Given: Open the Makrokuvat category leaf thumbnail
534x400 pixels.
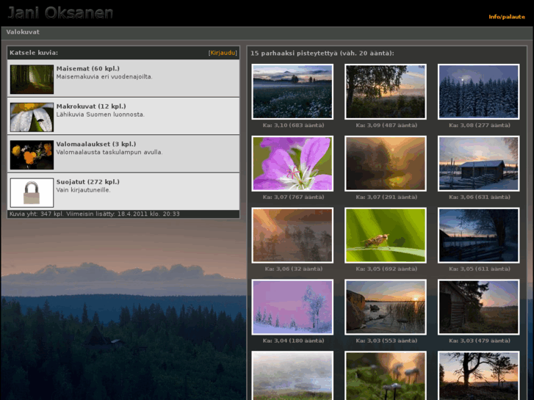Looking at the screenshot, I should pos(32,117).
